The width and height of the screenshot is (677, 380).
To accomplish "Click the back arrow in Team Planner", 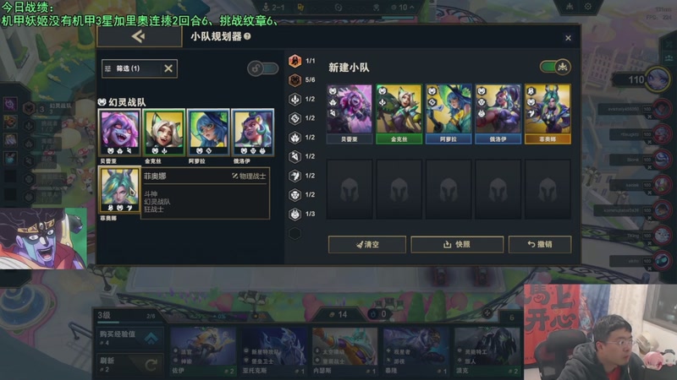I will click(139, 36).
